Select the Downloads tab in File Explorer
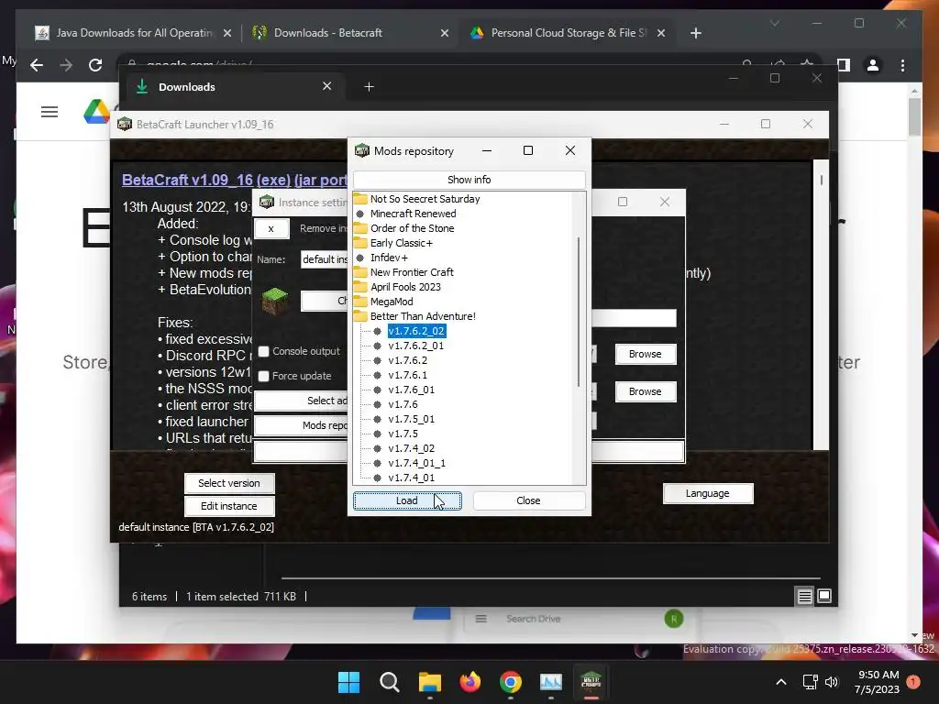Viewport: 939px width, 704px height. pyautogui.click(x=234, y=87)
